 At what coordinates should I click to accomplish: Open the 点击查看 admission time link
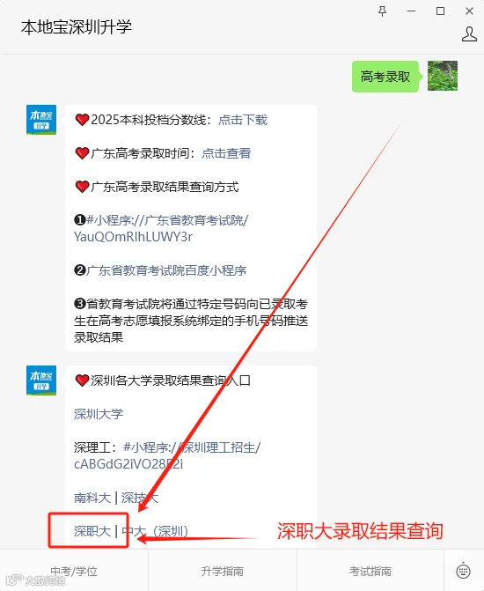[x=226, y=153]
